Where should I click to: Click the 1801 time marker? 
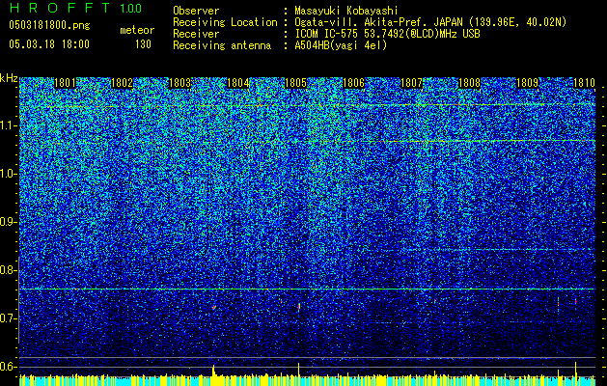(x=65, y=83)
